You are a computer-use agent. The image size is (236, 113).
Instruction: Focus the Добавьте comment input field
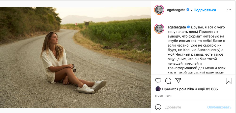pos(184,107)
